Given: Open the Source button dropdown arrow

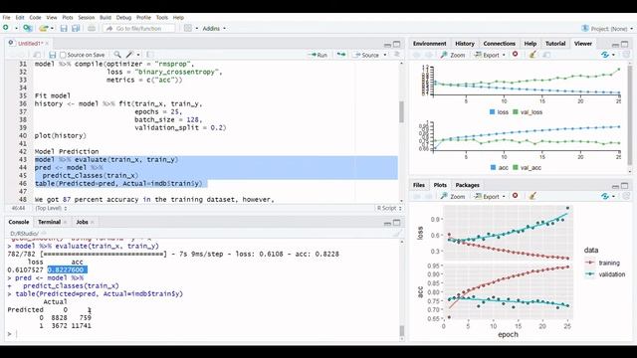Looking at the screenshot, I should tap(385, 55).
